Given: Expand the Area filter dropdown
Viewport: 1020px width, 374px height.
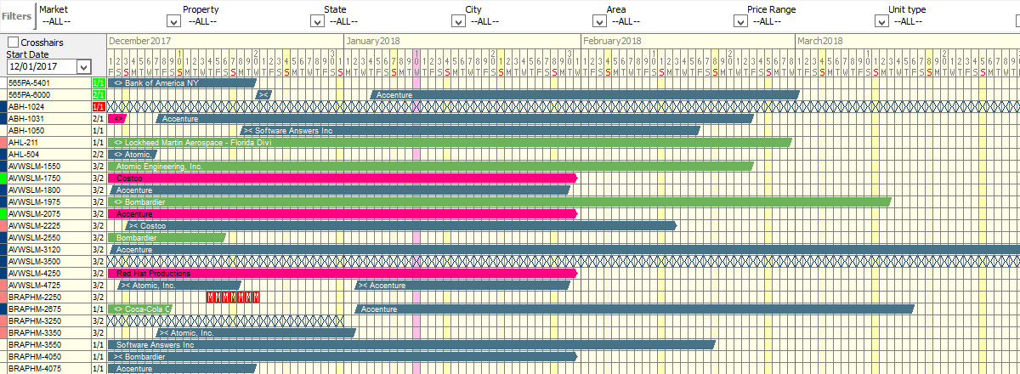Looking at the screenshot, I should [739, 21].
